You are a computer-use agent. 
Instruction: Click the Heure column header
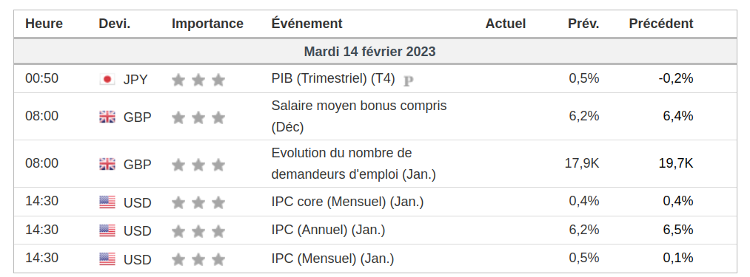(44, 24)
